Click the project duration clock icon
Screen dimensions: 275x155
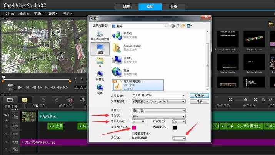pyautogui.click(x=271, y=100)
